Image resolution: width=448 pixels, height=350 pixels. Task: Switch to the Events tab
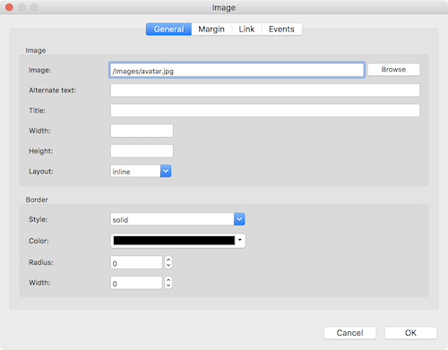pos(281,30)
